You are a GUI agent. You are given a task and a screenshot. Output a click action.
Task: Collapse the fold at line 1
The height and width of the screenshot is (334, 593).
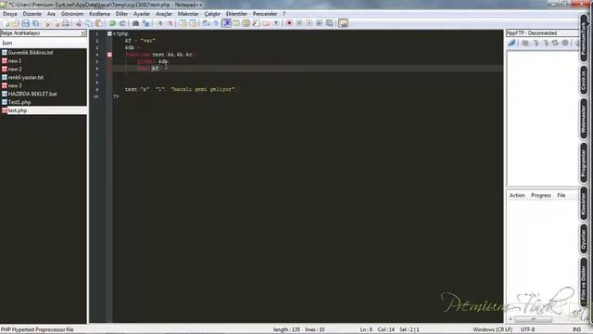pos(109,33)
